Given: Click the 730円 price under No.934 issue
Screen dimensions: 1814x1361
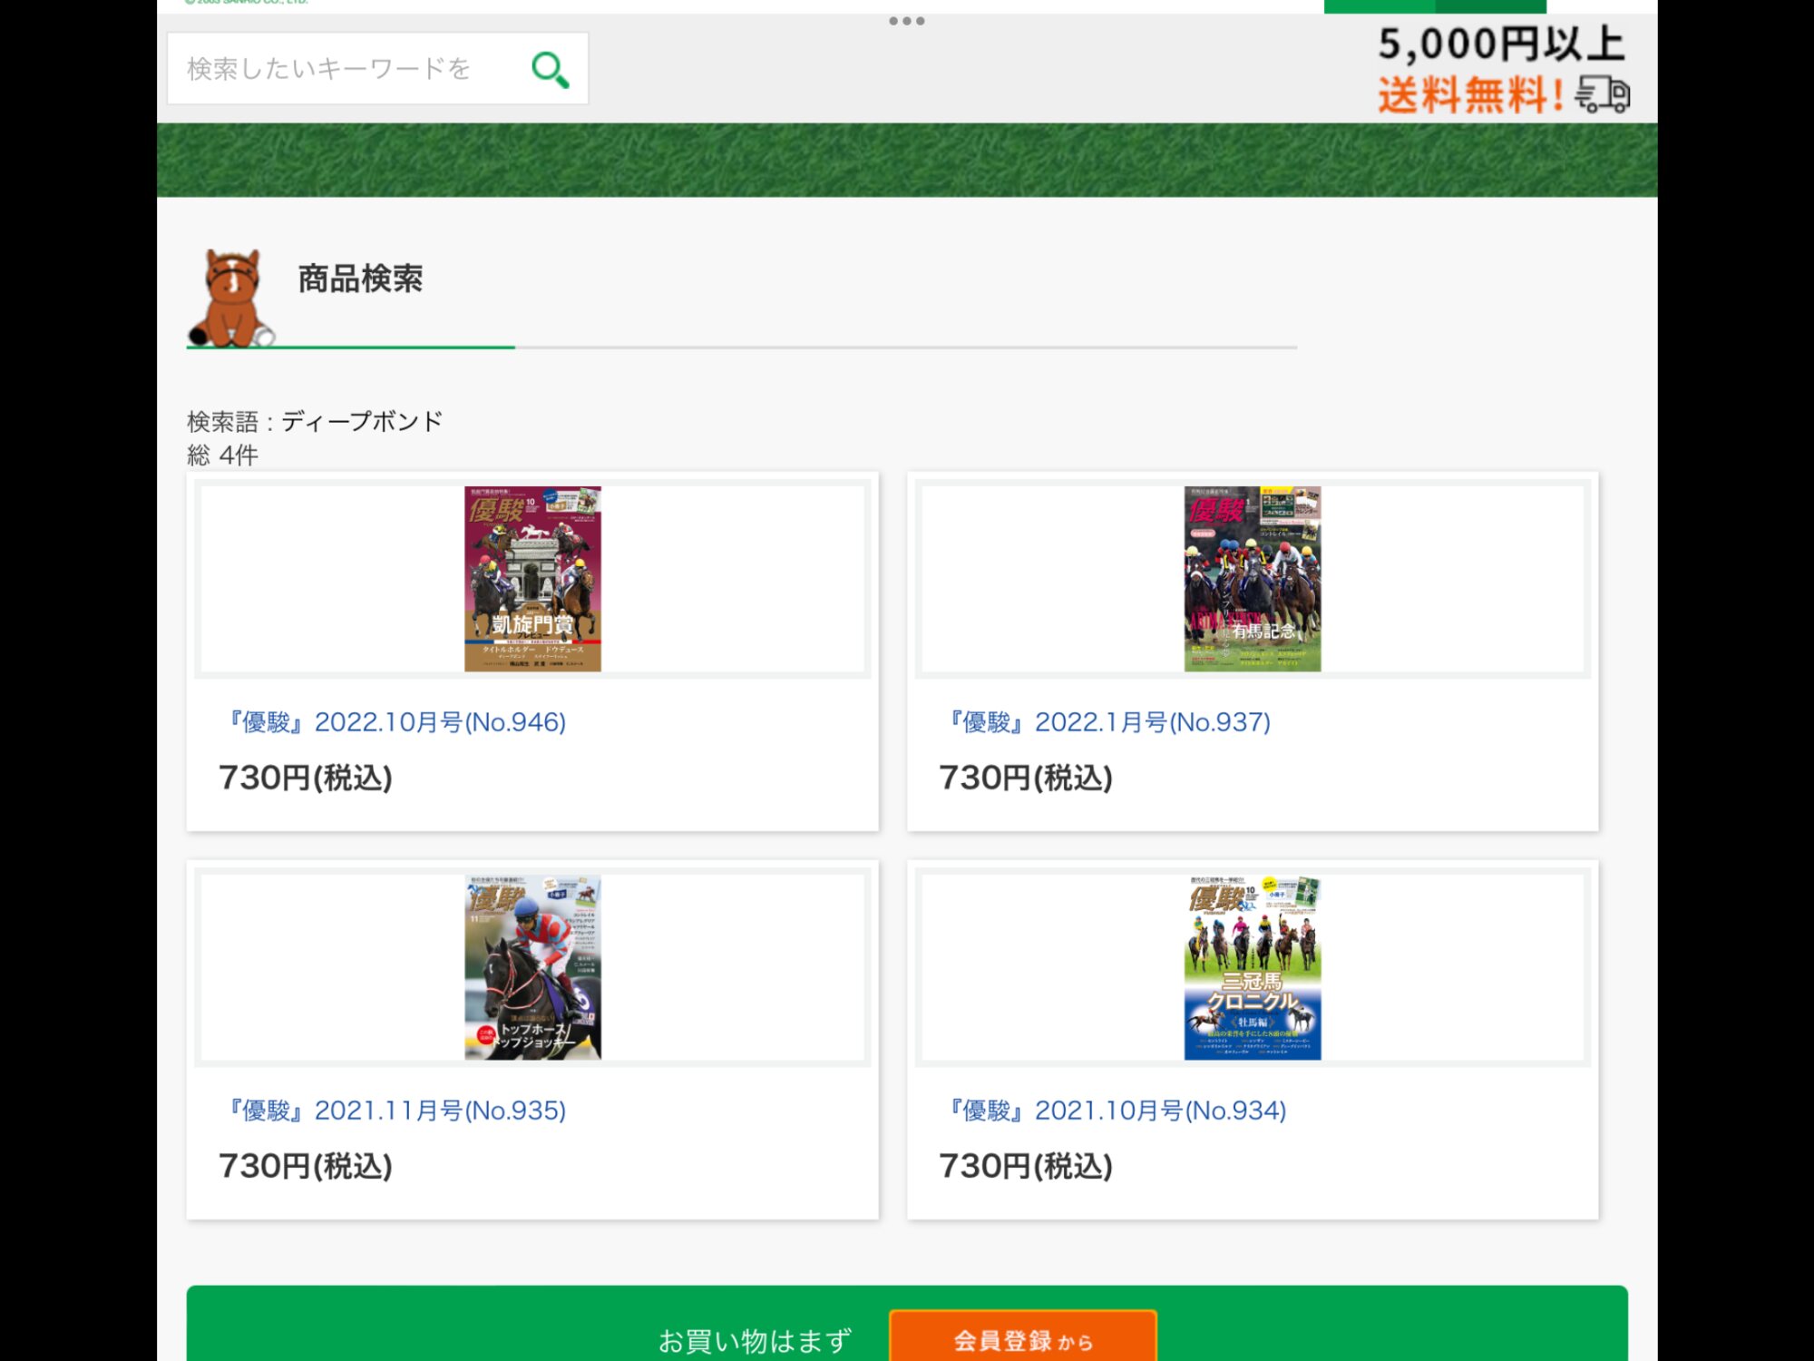Looking at the screenshot, I should pos(1026,1166).
